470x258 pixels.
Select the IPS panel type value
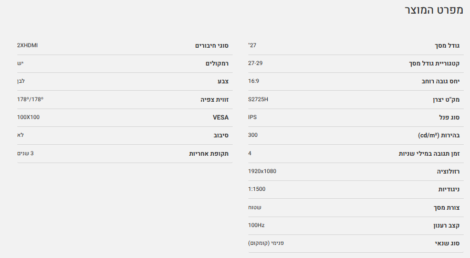pos(253,117)
